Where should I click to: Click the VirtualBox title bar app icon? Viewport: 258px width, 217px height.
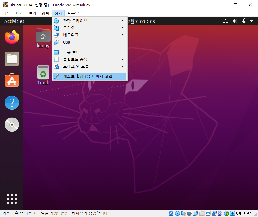point(5,5)
